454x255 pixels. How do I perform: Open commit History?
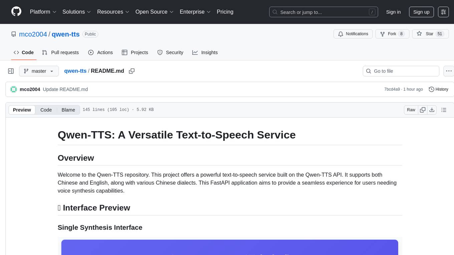(438, 89)
